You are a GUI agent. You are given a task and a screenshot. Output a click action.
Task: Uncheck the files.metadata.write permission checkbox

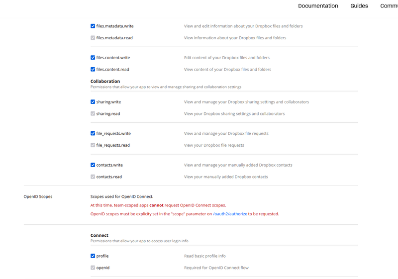click(93, 26)
